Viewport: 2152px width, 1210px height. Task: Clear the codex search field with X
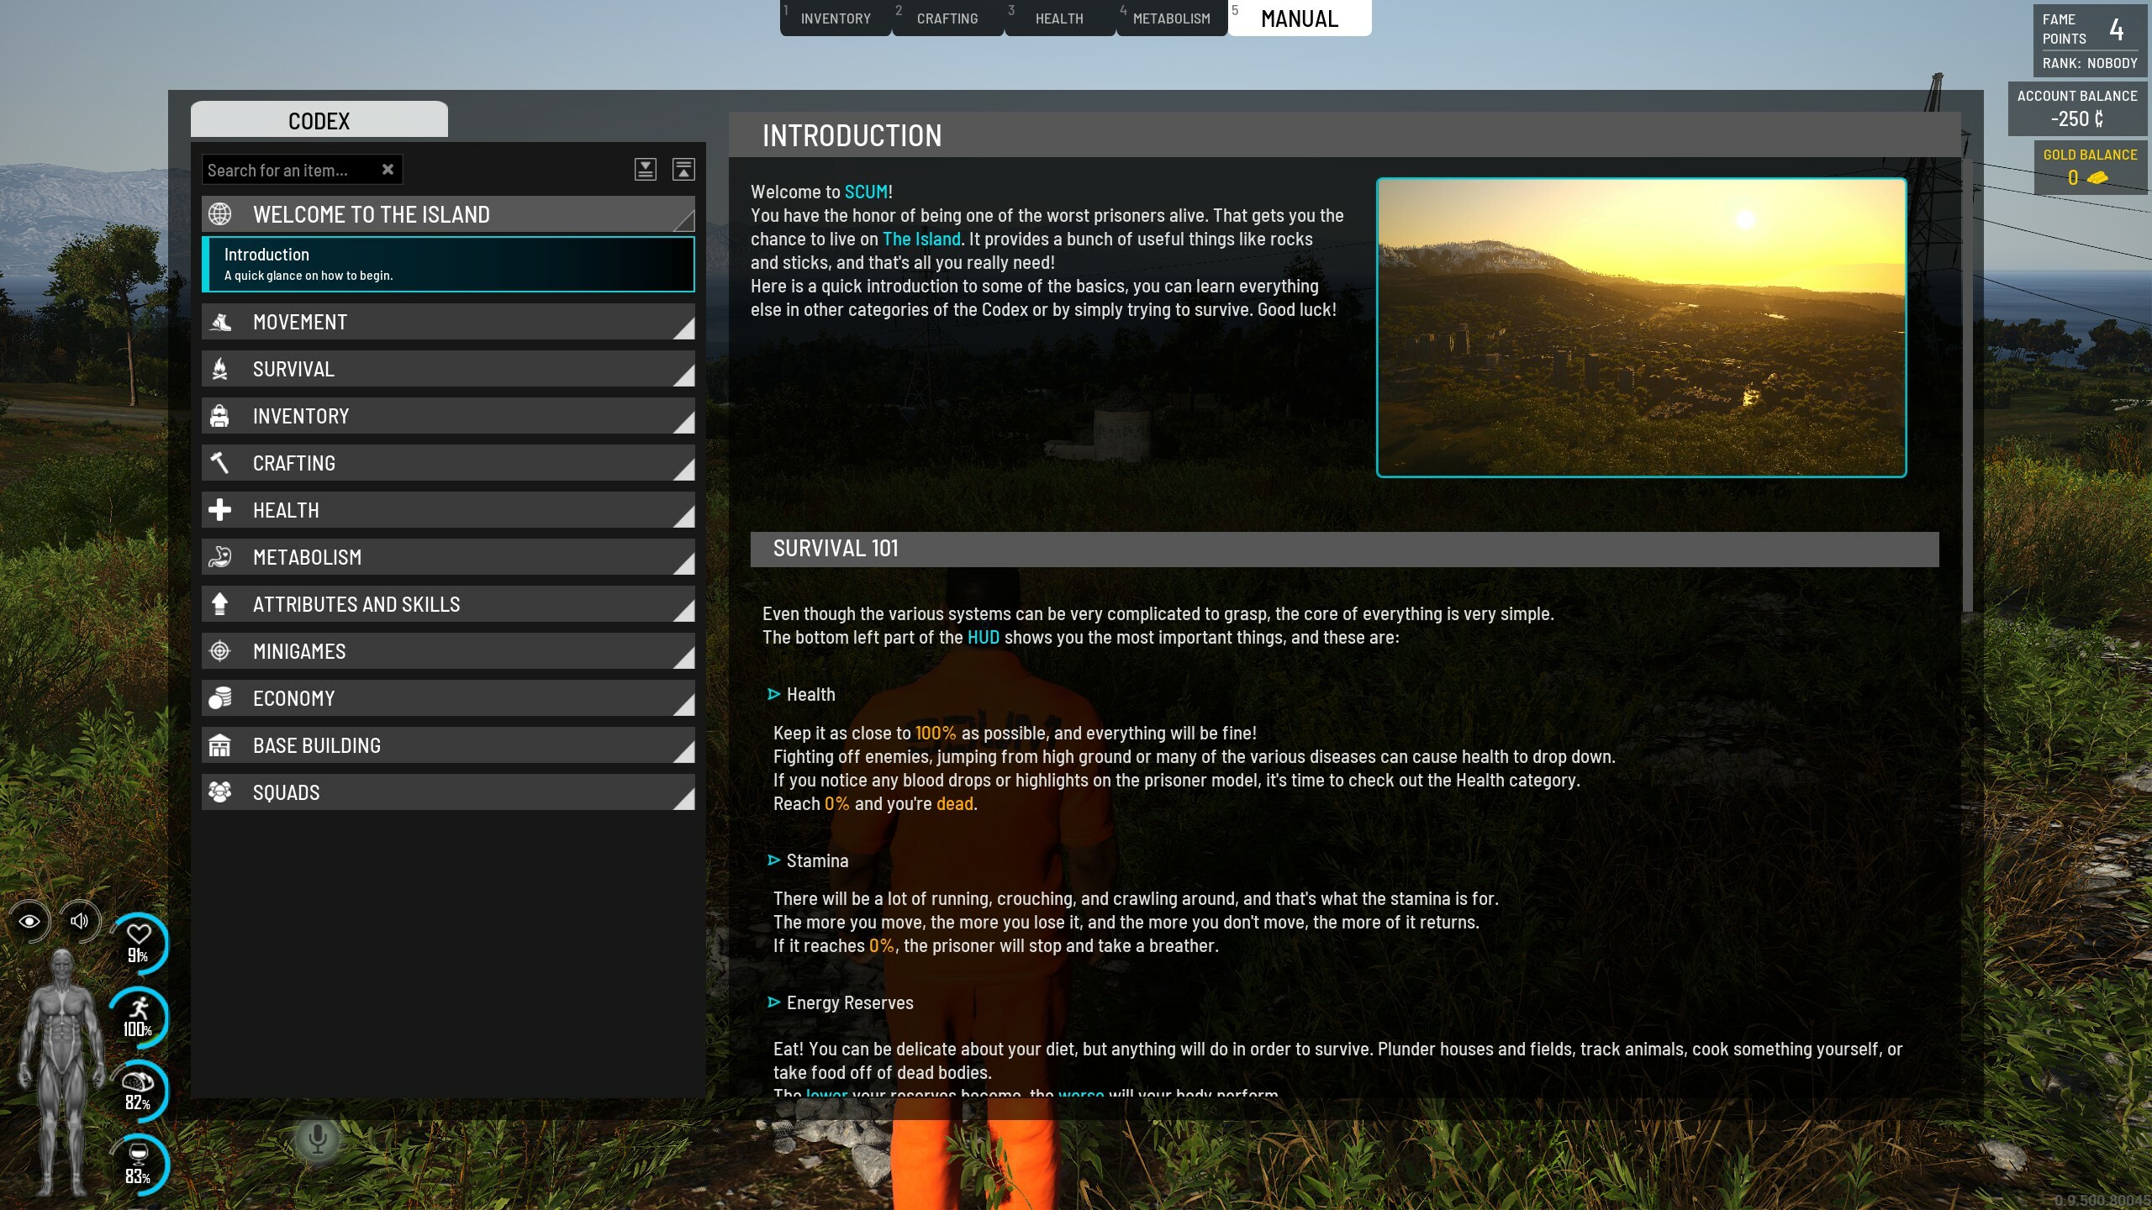pyautogui.click(x=388, y=170)
